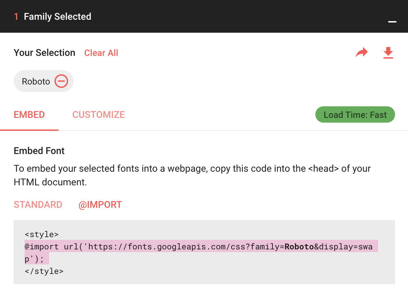Screen dimensions: 408x293
Task: Switch to the EMBED tab
Action: (x=29, y=115)
